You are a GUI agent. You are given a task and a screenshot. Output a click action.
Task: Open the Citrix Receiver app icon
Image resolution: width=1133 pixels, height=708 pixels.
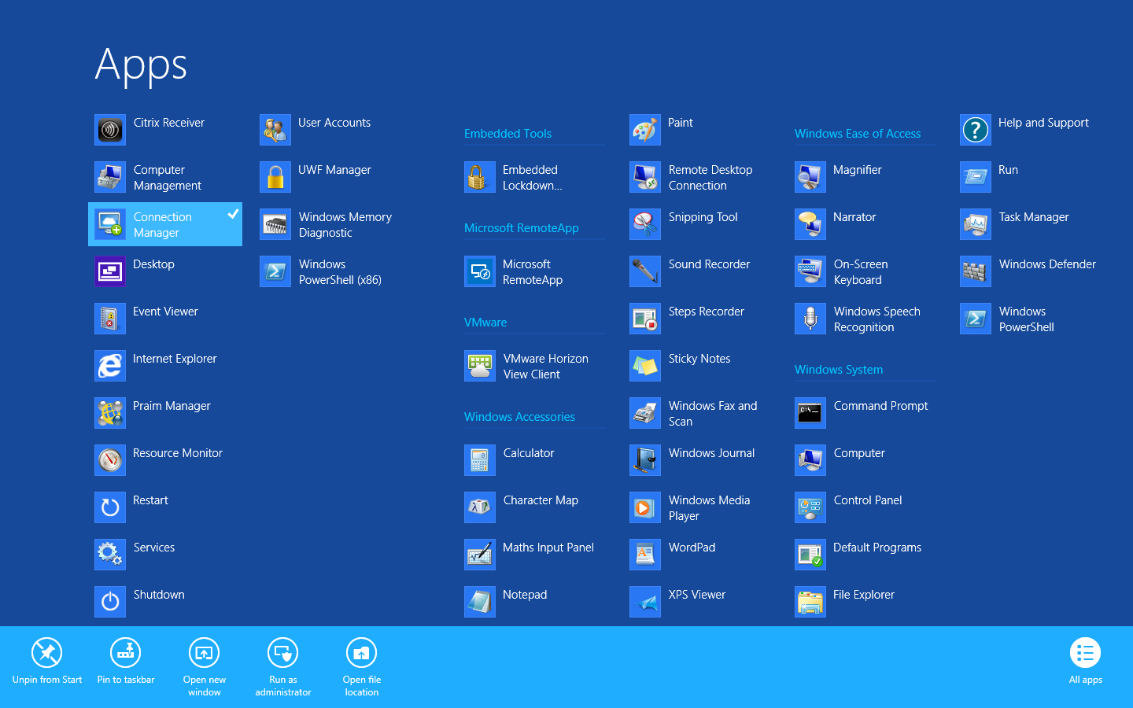pos(110,130)
